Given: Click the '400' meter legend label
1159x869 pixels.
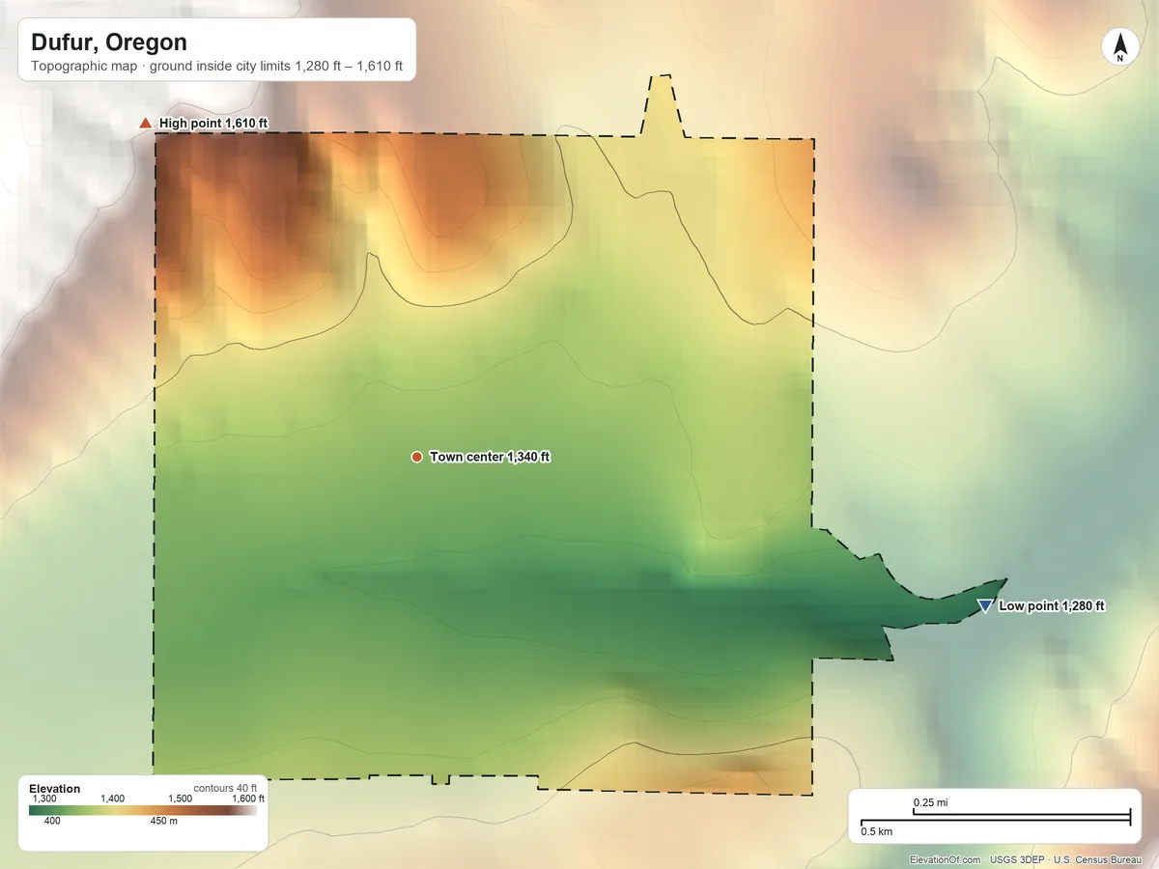Looking at the screenshot, I should pos(53,821).
